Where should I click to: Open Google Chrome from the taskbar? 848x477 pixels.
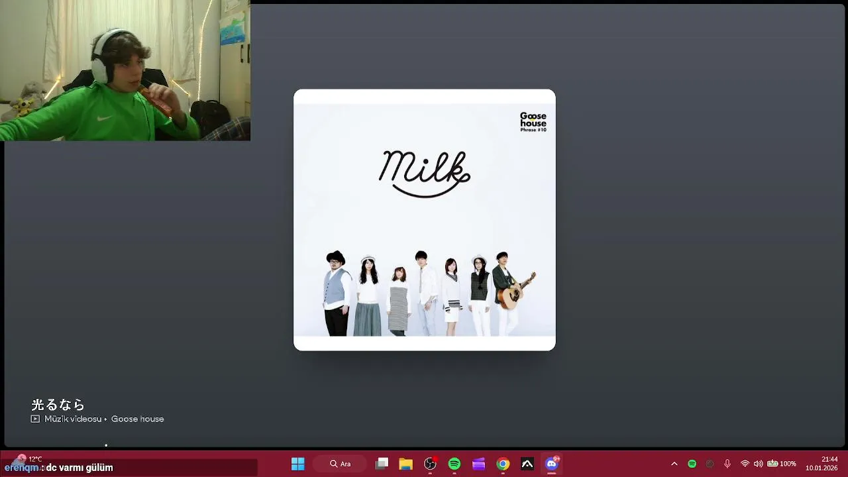pyautogui.click(x=503, y=464)
